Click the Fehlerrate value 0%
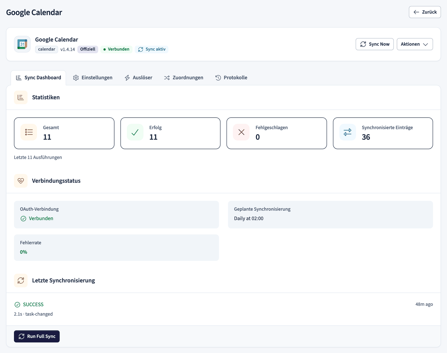 [x=23, y=252]
